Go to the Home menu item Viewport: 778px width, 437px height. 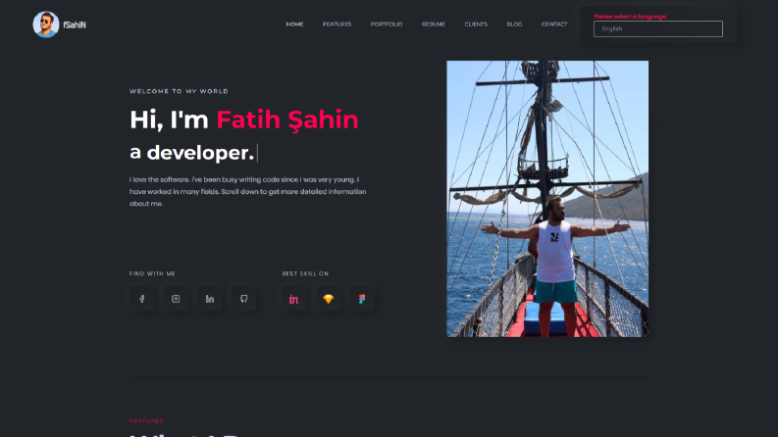click(294, 24)
